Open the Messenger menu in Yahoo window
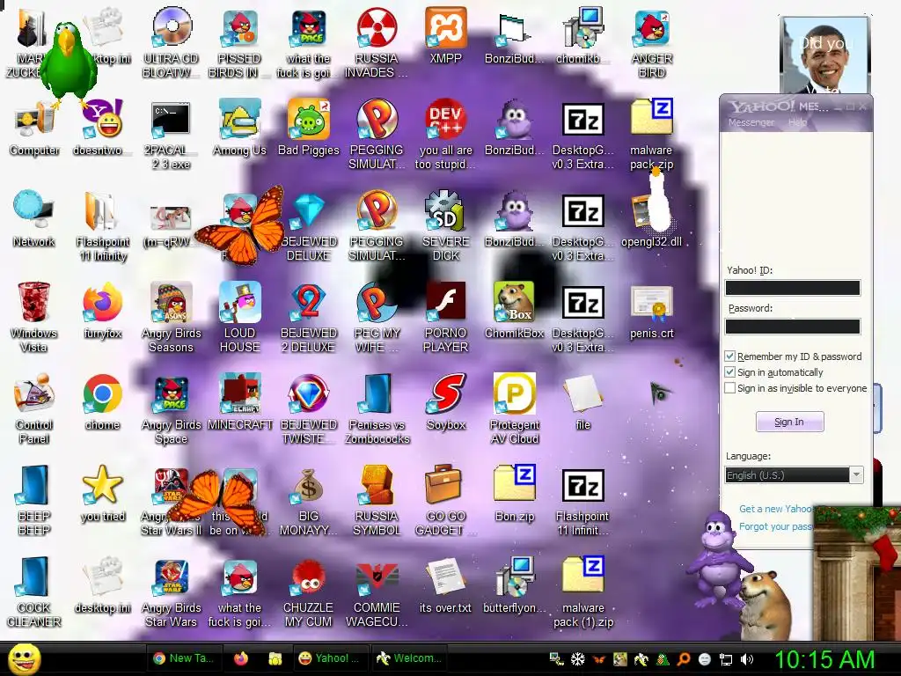This screenshot has height=676, width=901. coord(751,122)
